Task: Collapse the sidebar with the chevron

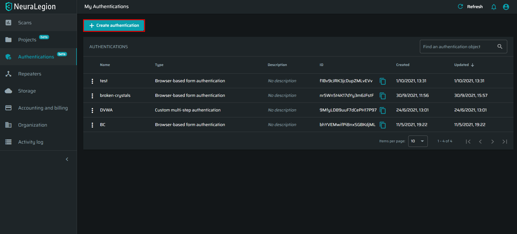Action: (67, 159)
